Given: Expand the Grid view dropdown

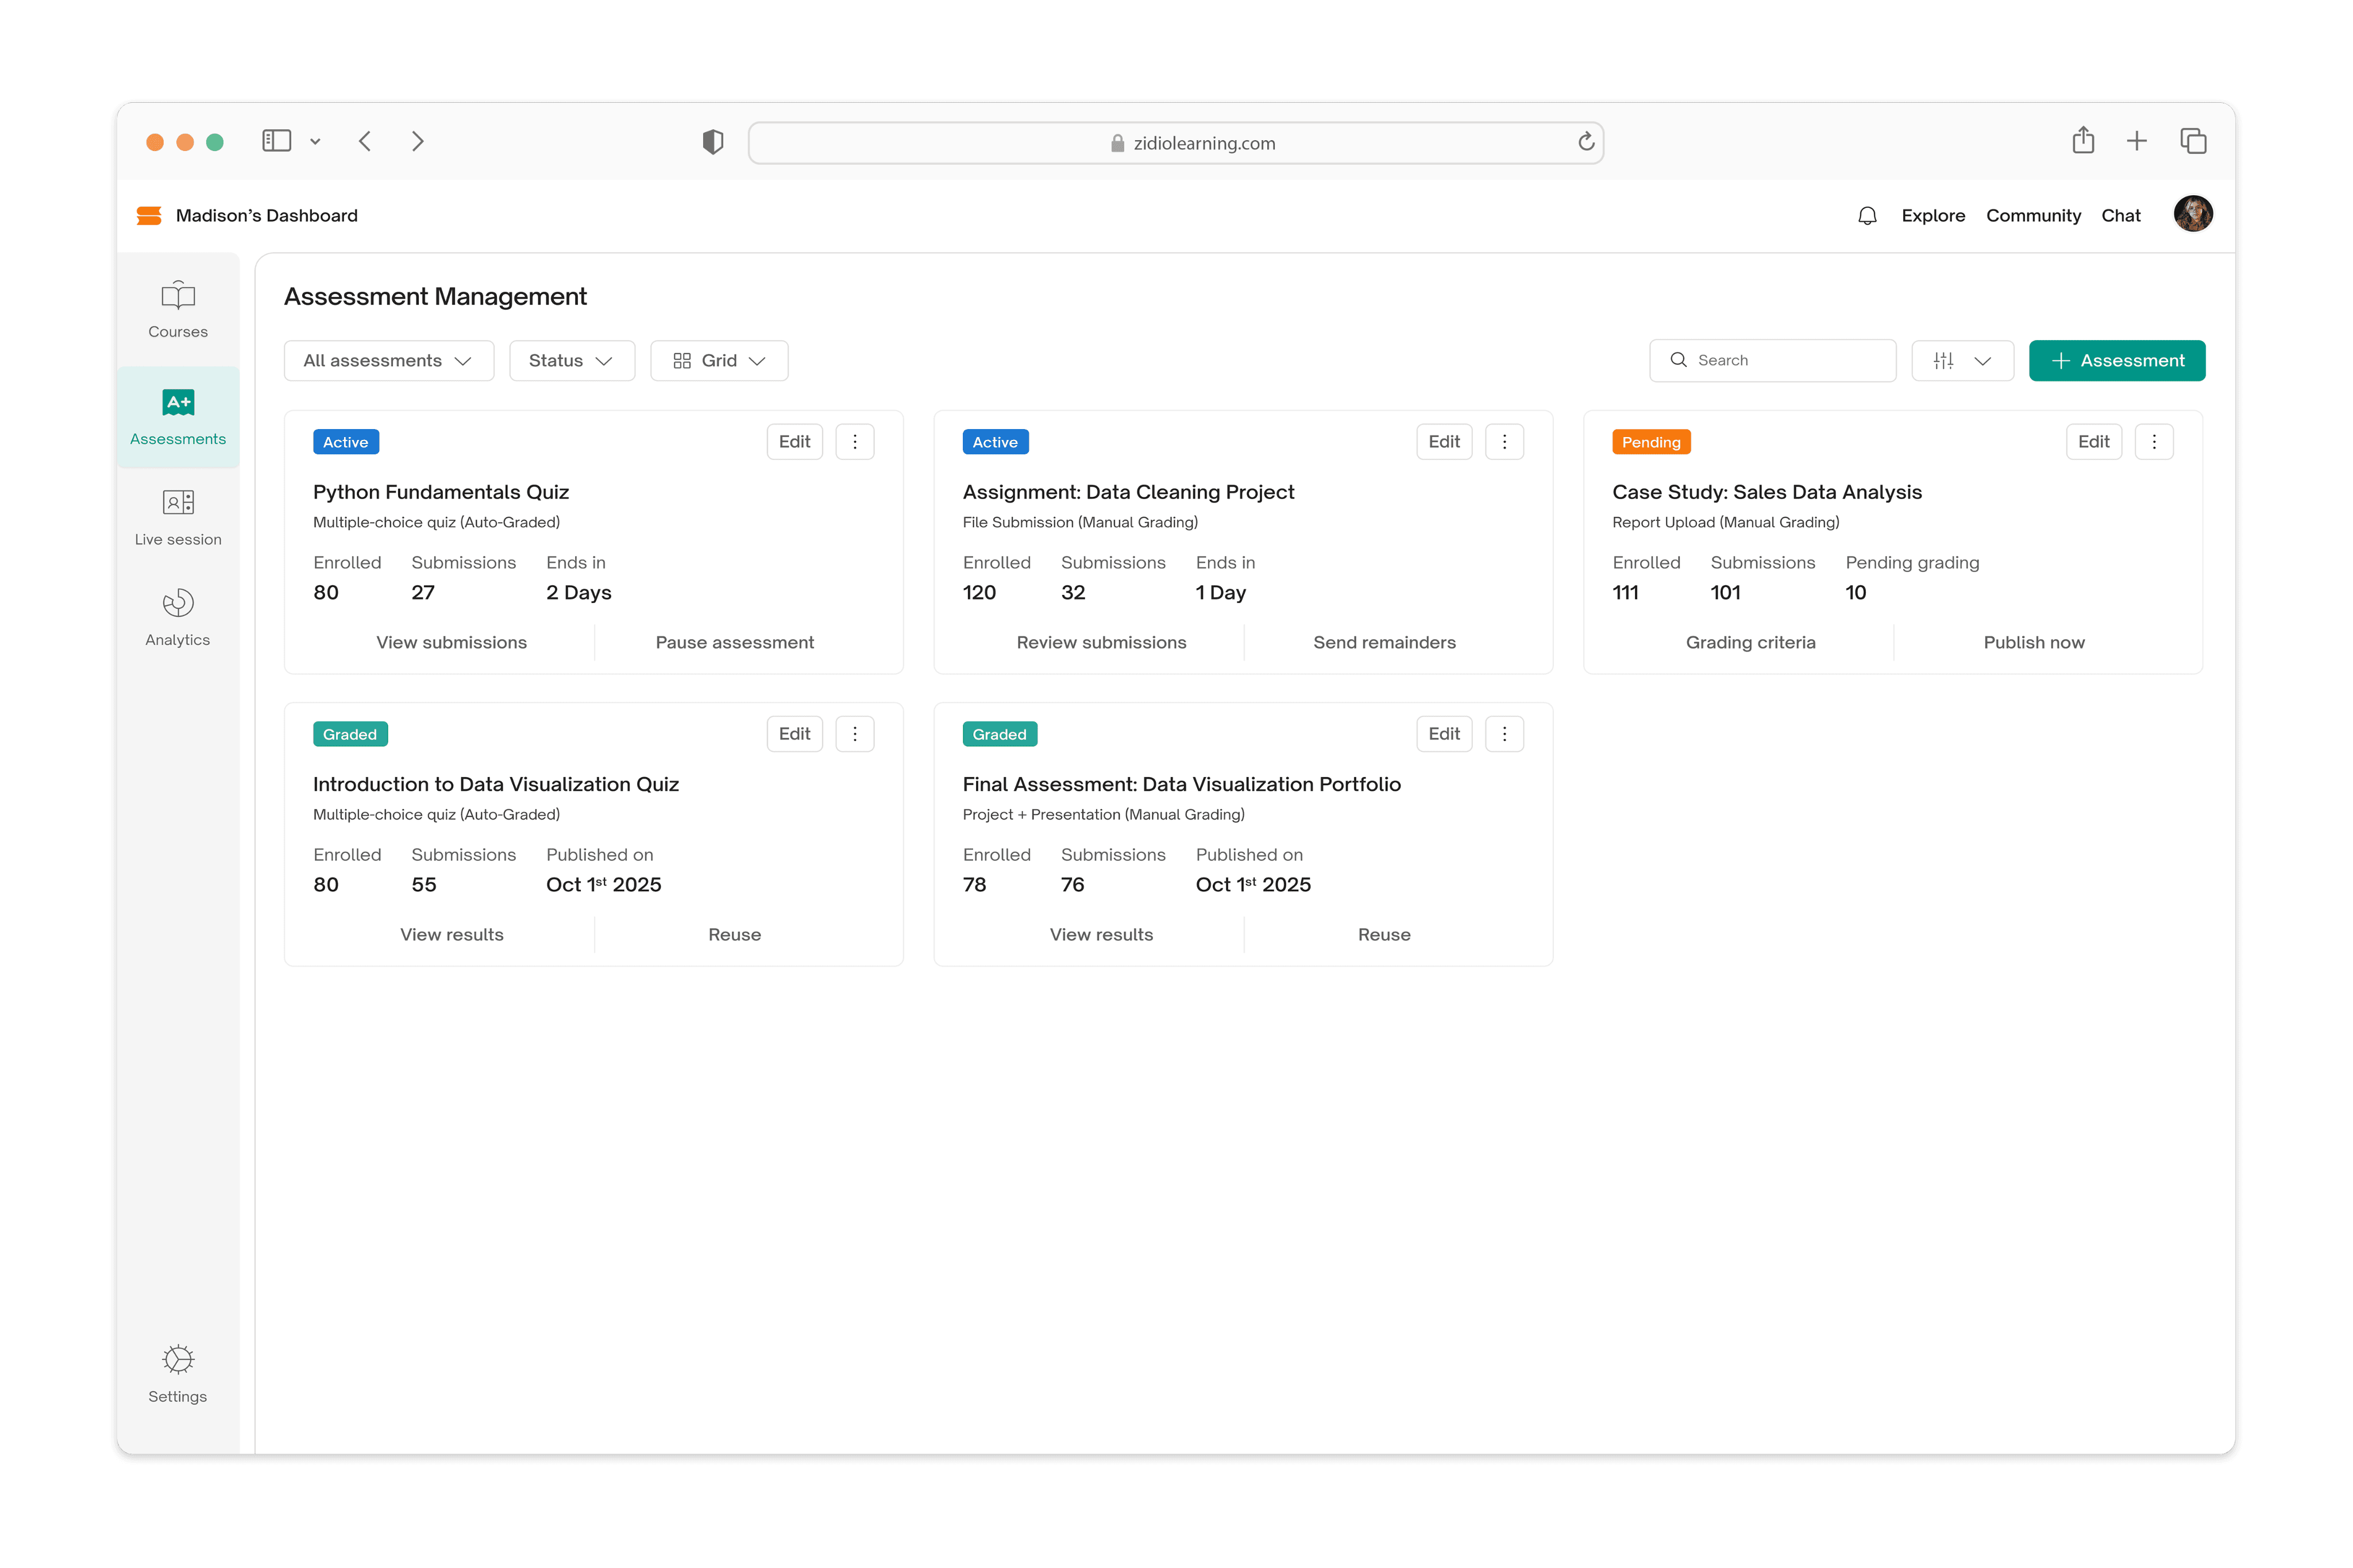Looking at the screenshot, I should point(719,361).
